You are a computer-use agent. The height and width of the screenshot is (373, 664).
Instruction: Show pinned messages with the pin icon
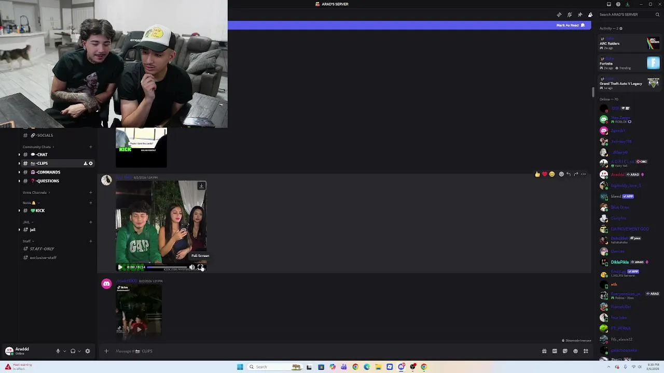(x=580, y=15)
